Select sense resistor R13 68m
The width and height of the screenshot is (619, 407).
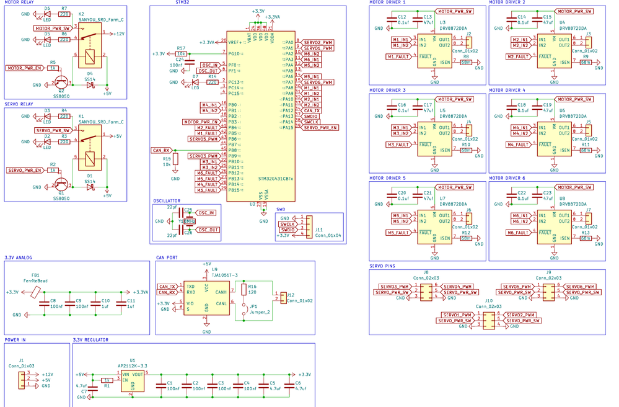pos(586,238)
